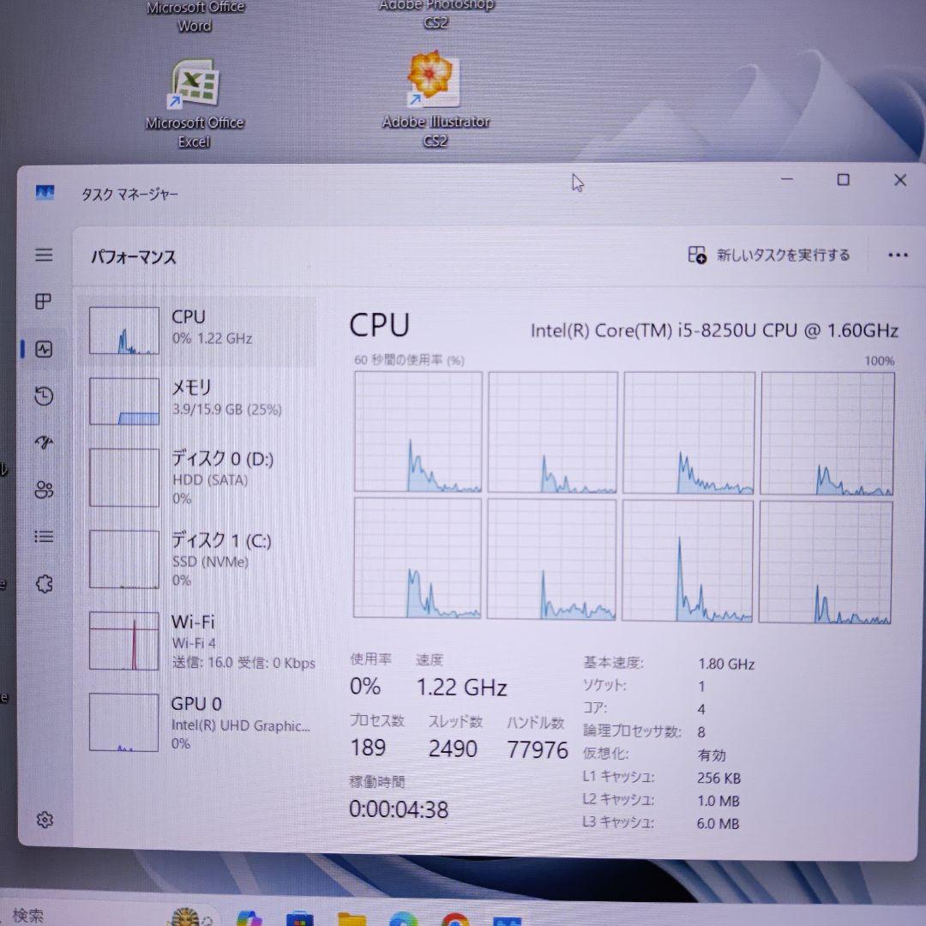Switch to the Processes page in sidebar
The width and height of the screenshot is (926, 926).
point(44,301)
